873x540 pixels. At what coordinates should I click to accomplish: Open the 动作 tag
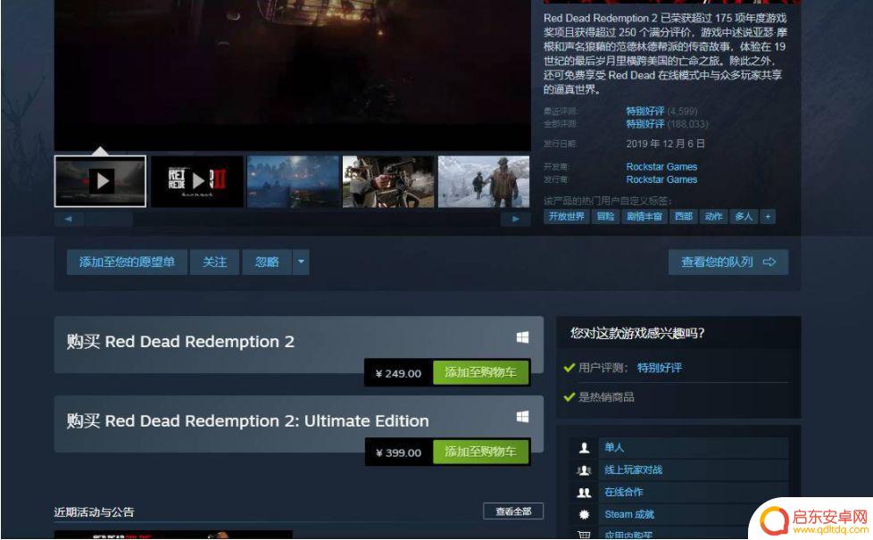tap(713, 217)
